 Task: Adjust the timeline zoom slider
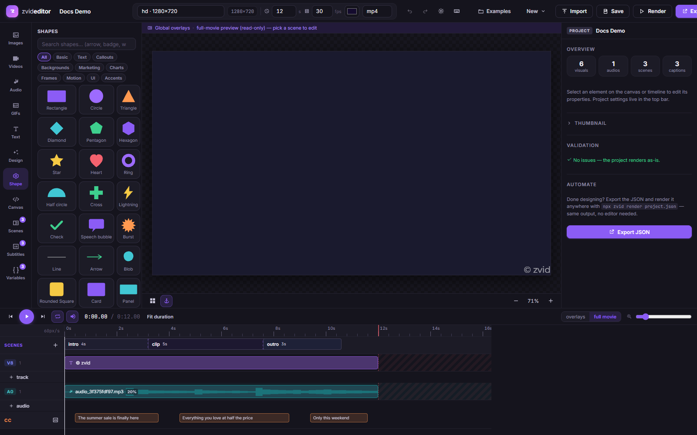point(663,317)
